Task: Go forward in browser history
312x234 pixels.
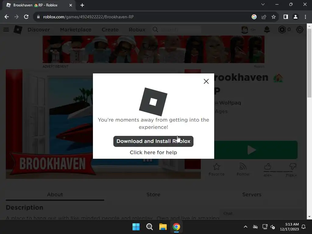Action: tap(16, 17)
